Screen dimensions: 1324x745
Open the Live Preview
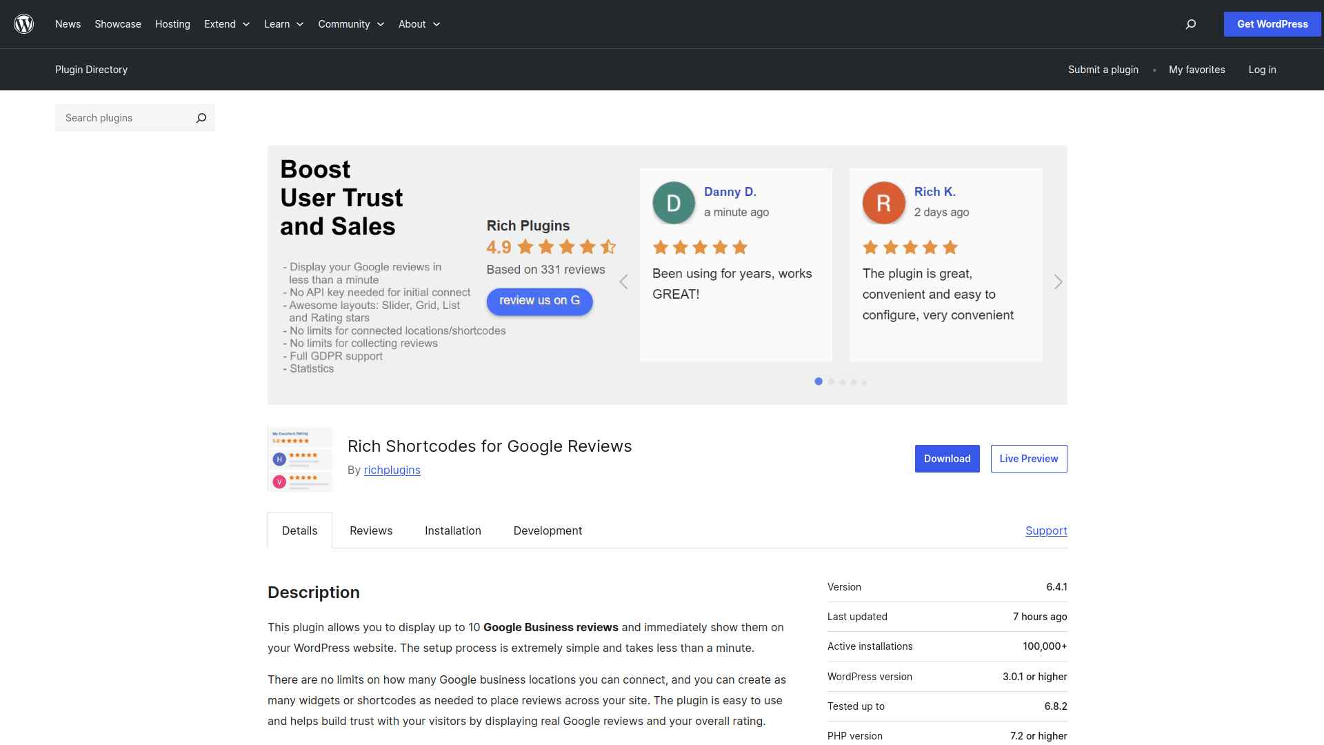point(1029,459)
